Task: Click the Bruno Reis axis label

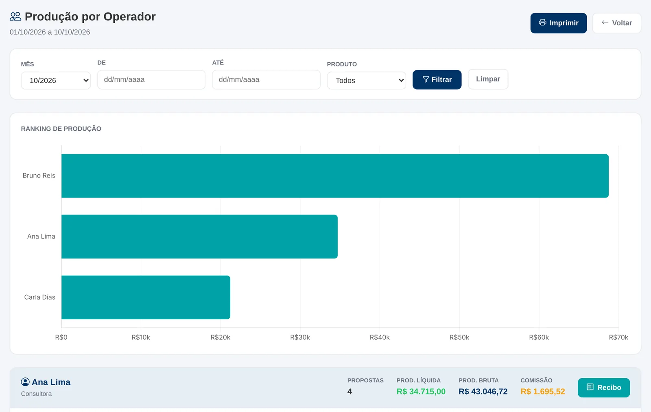Action: [x=39, y=175]
